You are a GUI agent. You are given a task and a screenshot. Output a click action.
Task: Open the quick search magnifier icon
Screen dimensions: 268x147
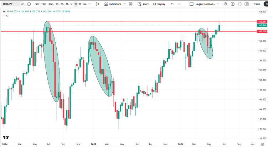(226, 4)
